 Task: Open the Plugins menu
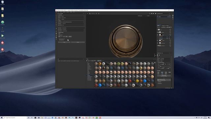coord(71,12)
